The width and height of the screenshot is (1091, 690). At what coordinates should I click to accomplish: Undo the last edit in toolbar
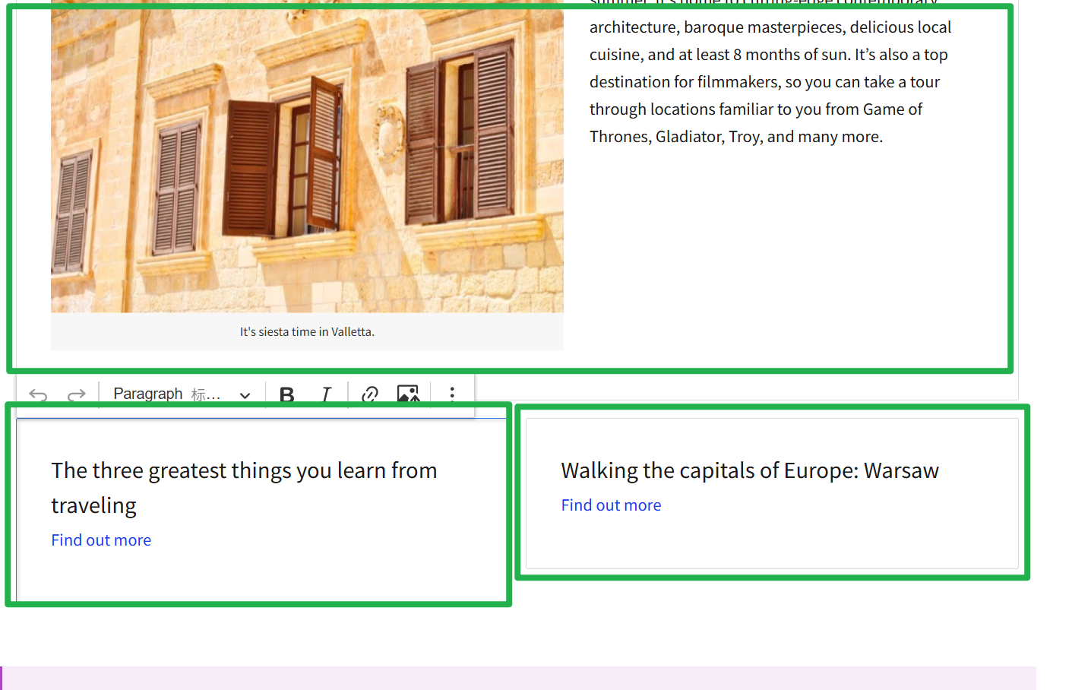[38, 394]
